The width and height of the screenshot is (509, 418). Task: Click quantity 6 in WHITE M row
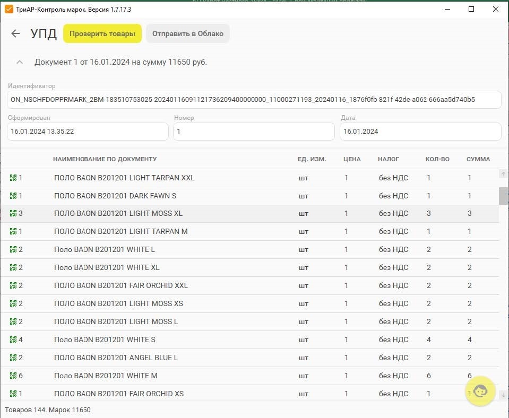point(429,376)
